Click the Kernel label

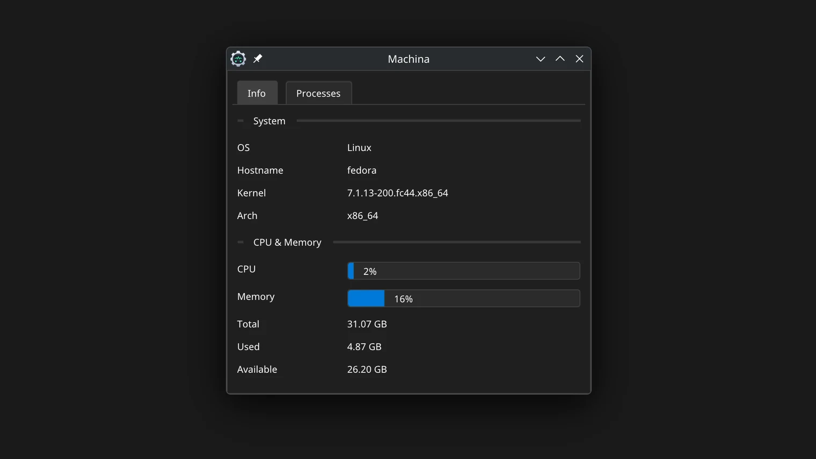(251, 193)
